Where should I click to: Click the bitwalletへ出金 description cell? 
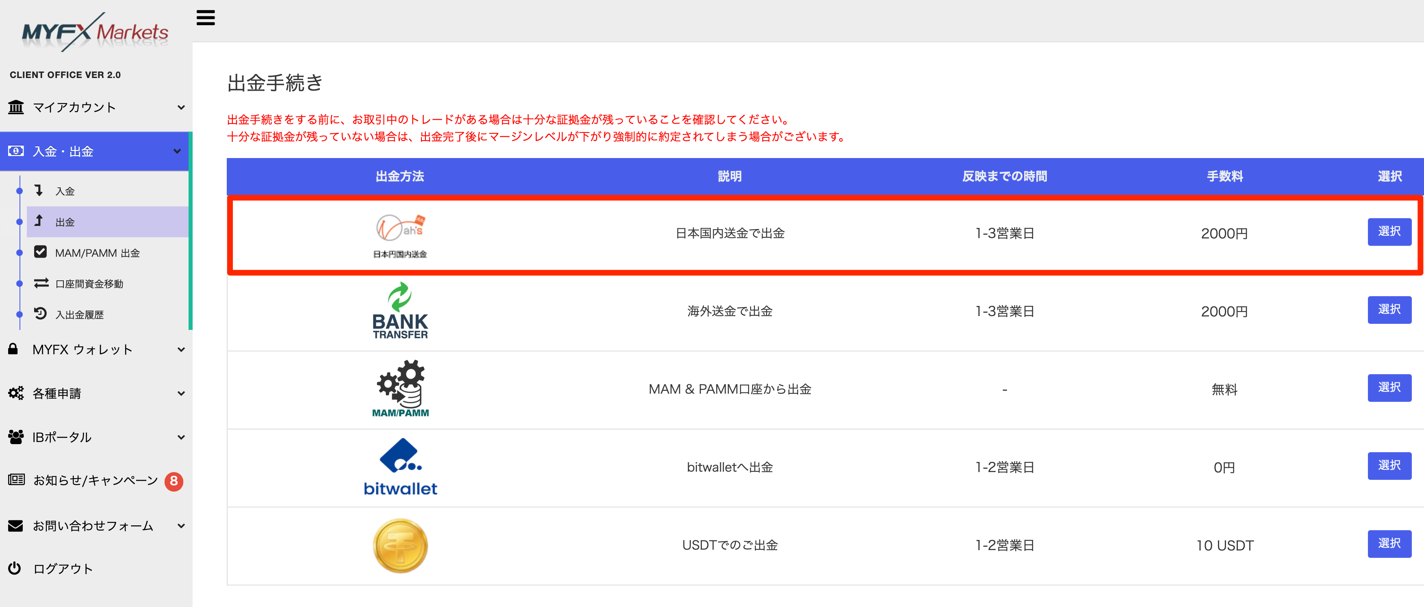[730, 467]
